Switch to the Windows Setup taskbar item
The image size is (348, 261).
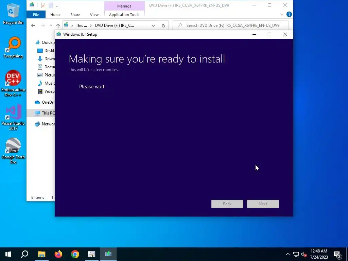tap(108, 254)
